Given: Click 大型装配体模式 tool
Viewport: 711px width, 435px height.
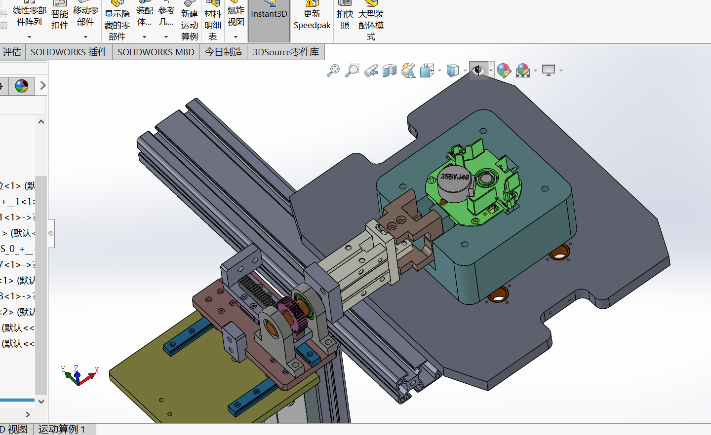Looking at the screenshot, I should coord(371,21).
